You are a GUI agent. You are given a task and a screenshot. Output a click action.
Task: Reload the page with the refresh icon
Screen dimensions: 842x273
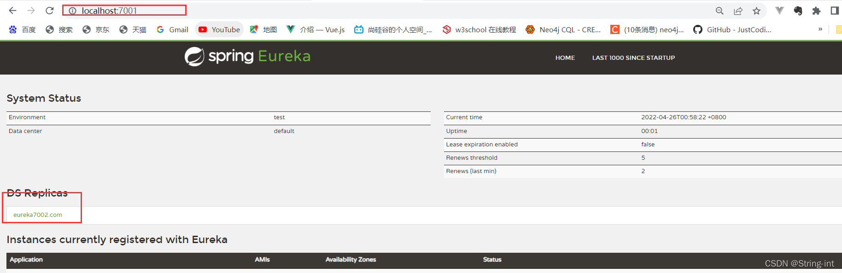pyautogui.click(x=50, y=11)
